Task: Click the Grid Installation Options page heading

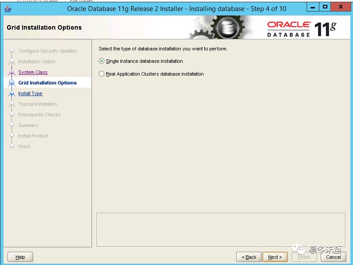Action: tap(44, 27)
